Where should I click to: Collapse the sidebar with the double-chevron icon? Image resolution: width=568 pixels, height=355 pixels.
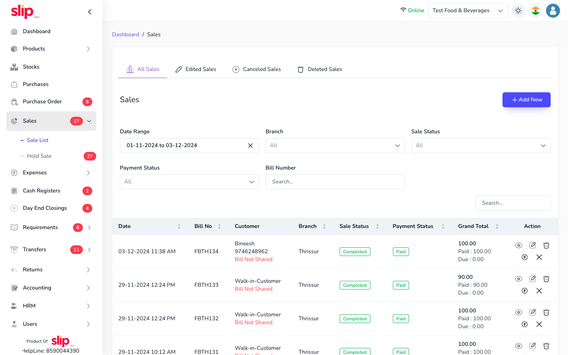[90, 12]
